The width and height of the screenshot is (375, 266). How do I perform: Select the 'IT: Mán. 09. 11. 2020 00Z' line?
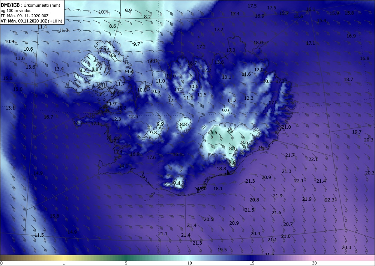click(x=25, y=16)
